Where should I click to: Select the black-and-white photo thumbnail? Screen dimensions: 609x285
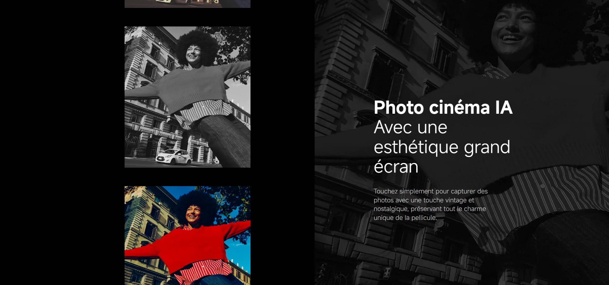187,97
